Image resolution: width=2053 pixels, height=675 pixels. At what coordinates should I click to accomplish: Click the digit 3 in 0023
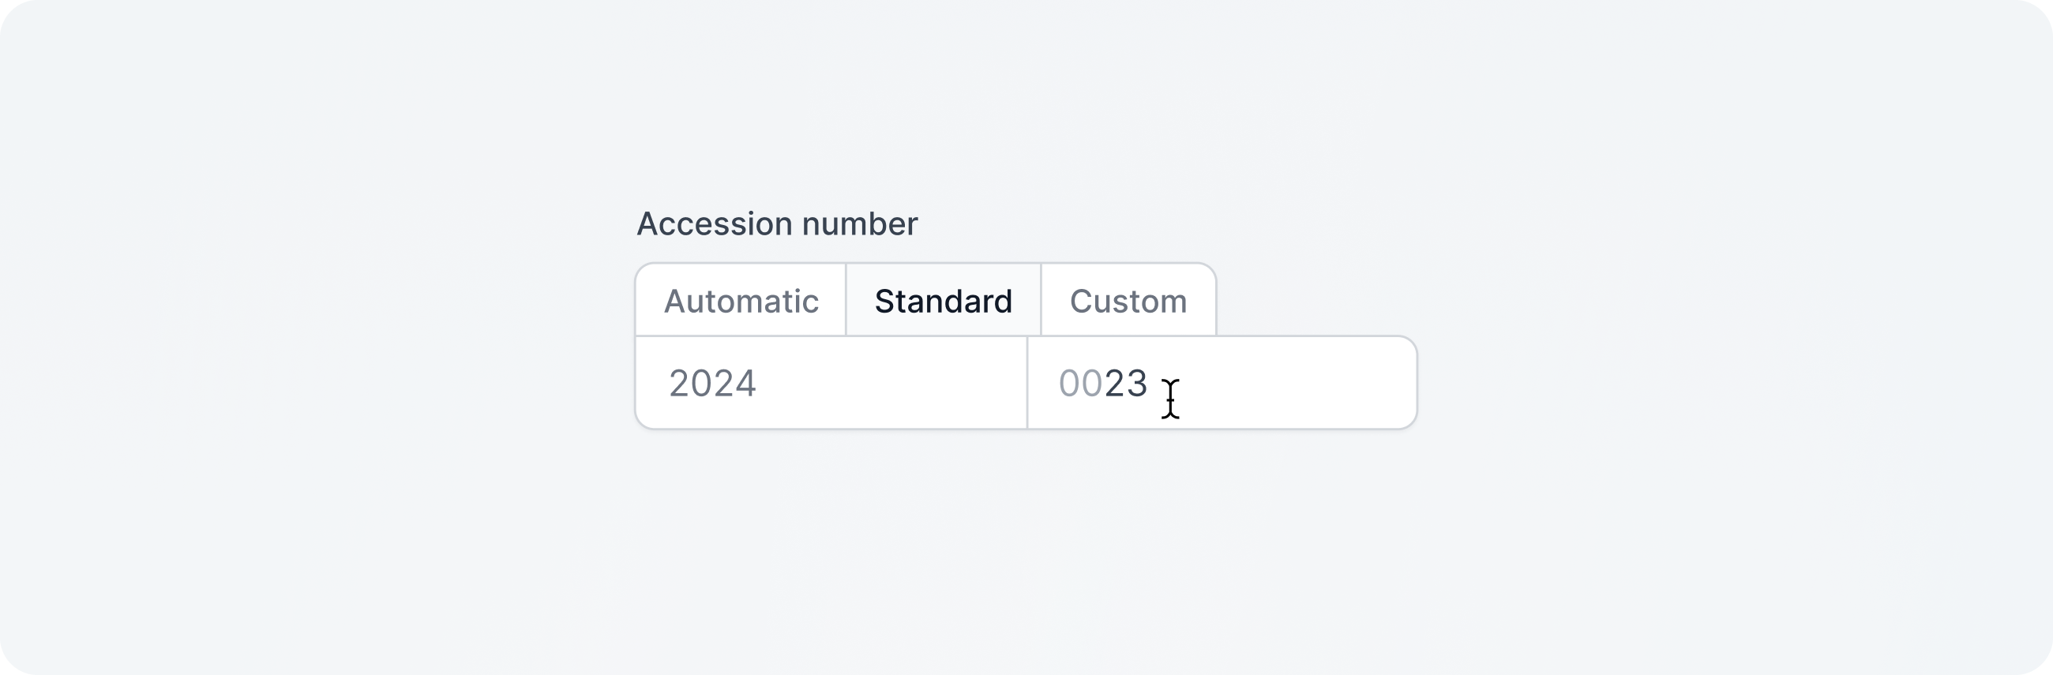pos(1137,384)
